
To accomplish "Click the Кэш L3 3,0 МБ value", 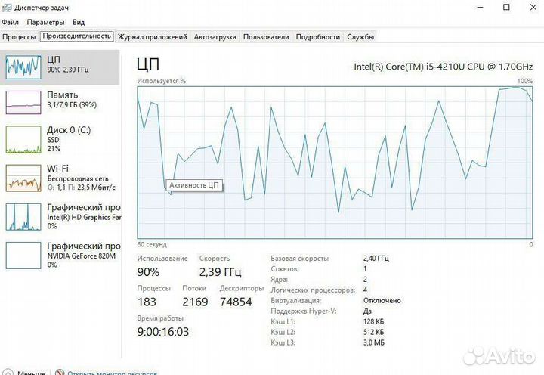I will [374, 342].
